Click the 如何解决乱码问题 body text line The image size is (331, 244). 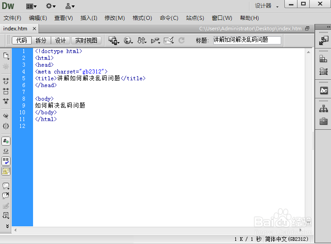pyautogui.click(x=60, y=105)
